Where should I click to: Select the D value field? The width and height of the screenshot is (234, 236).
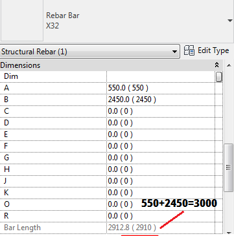(161, 123)
